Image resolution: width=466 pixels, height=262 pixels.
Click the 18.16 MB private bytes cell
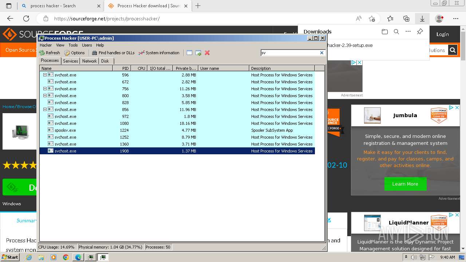[187, 123]
